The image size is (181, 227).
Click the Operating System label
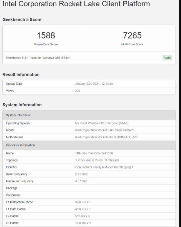tap(18, 123)
